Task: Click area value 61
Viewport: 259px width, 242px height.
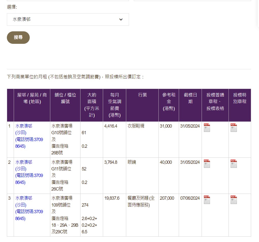Action: pos(84,133)
